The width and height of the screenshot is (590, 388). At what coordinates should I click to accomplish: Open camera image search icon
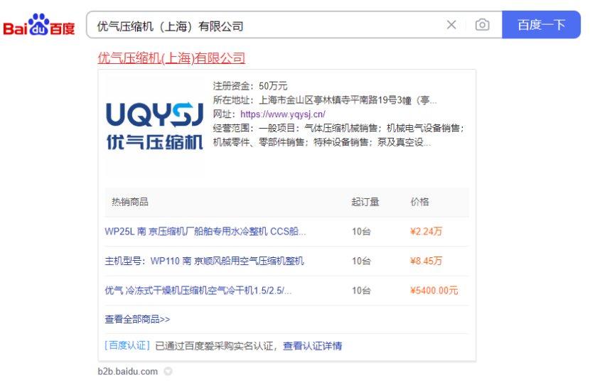pyautogui.click(x=482, y=25)
